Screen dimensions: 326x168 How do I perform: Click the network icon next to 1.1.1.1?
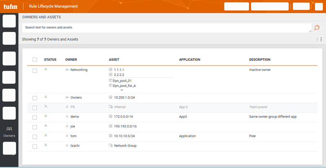pyautogui.click(x=110, y=70)
